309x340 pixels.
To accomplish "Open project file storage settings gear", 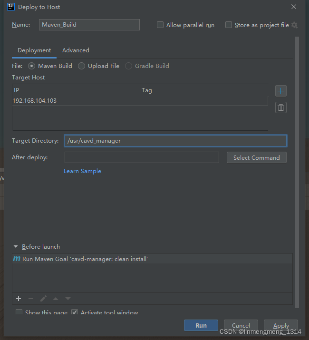I will [294, 25].
